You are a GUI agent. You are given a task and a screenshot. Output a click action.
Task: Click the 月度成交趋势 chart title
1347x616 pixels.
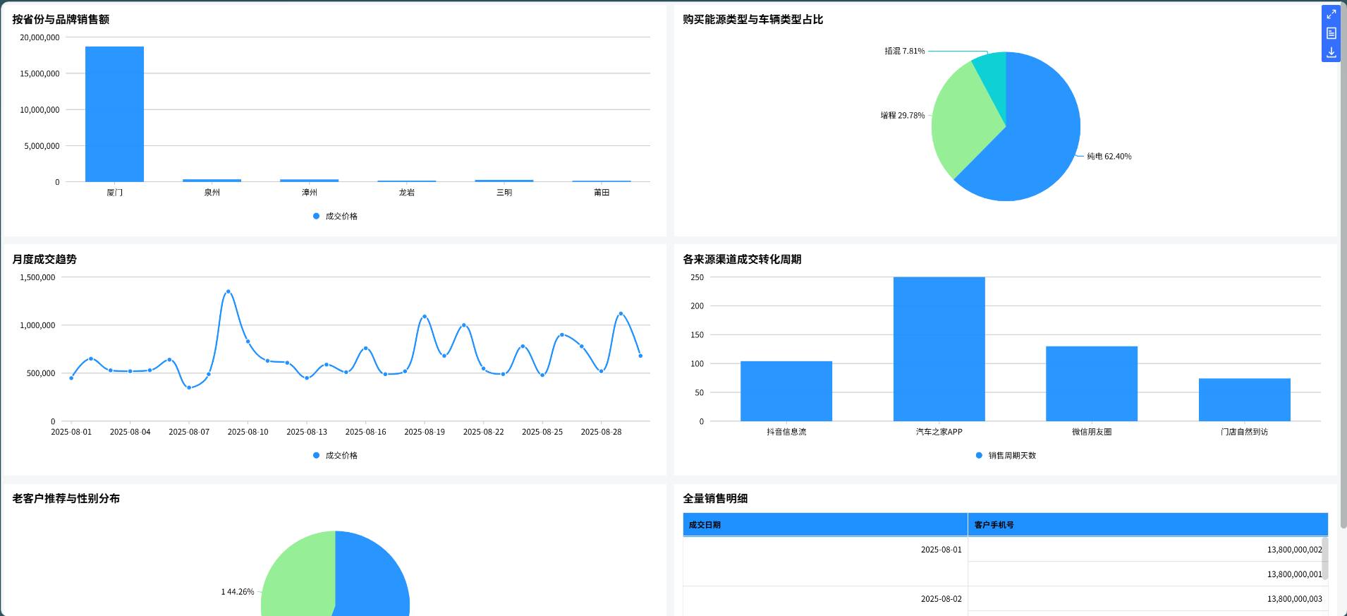click(x=44, y=259)
